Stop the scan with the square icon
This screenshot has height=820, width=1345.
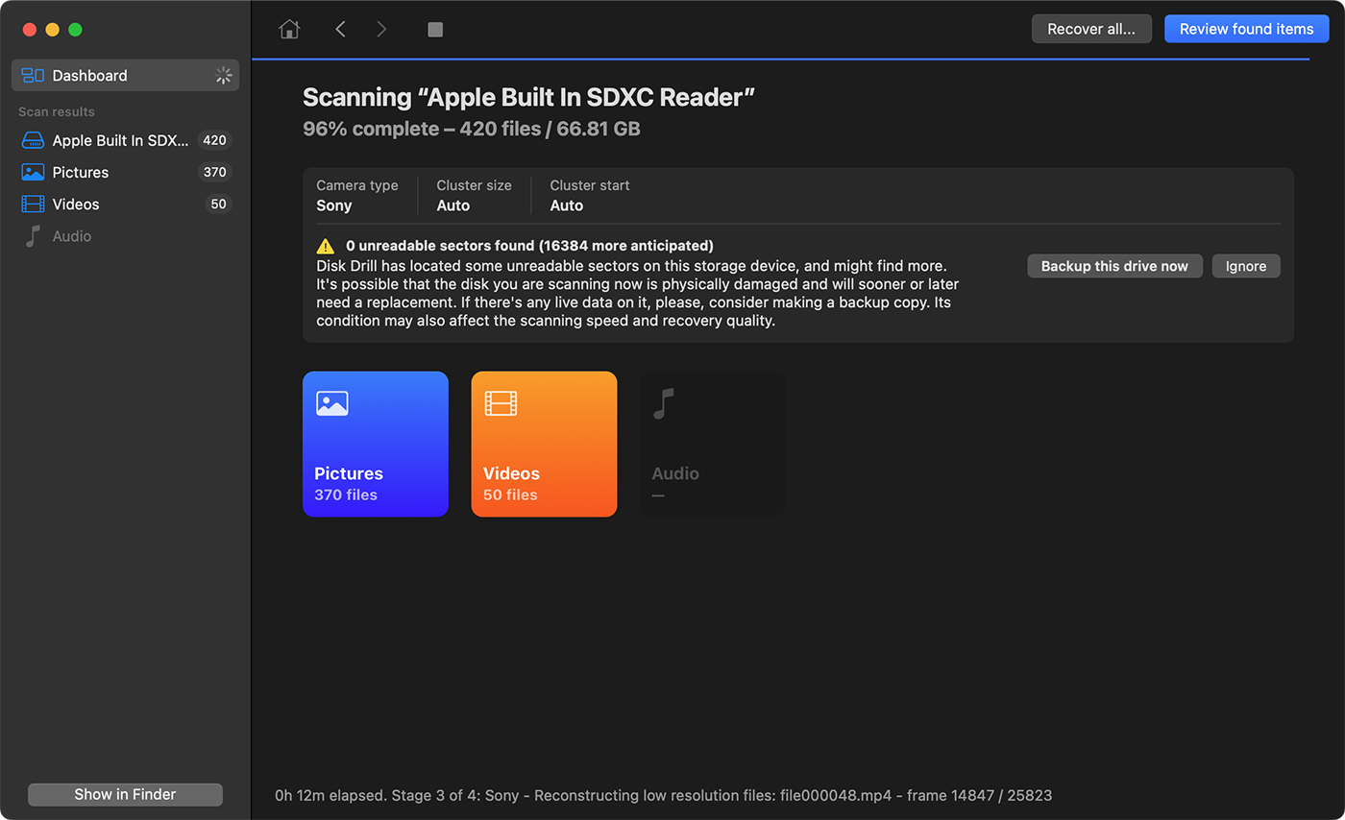pyautogui.click(x=435, y=30)
